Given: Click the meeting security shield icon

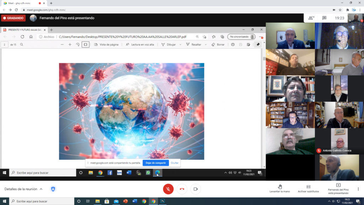Looking at the screenshot, I should pyautogui.click(x=53, y=189).
